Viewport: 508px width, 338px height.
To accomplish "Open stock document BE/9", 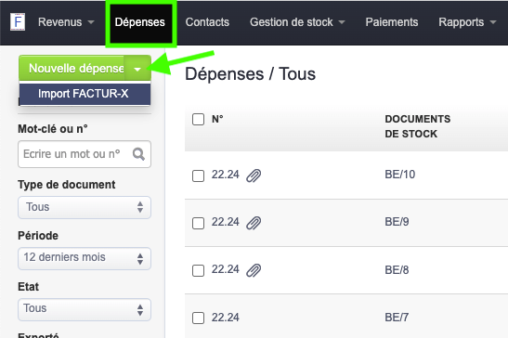I will (x=397, y=222).
